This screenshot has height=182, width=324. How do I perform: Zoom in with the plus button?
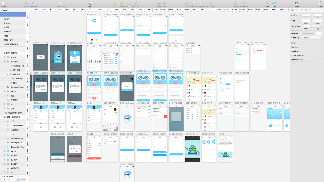pyautogui.click(x=93, y=3)
